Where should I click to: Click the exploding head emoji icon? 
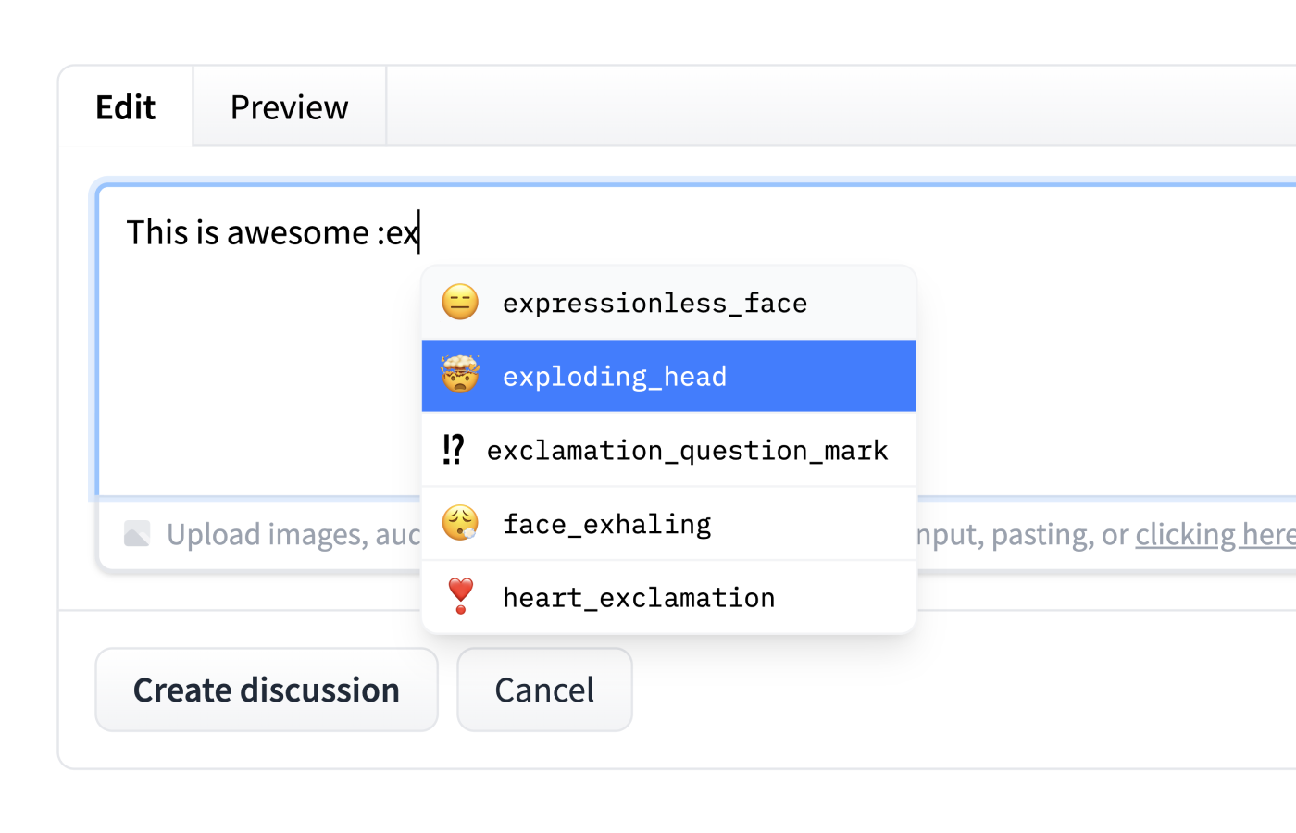(x=460, y=376)
